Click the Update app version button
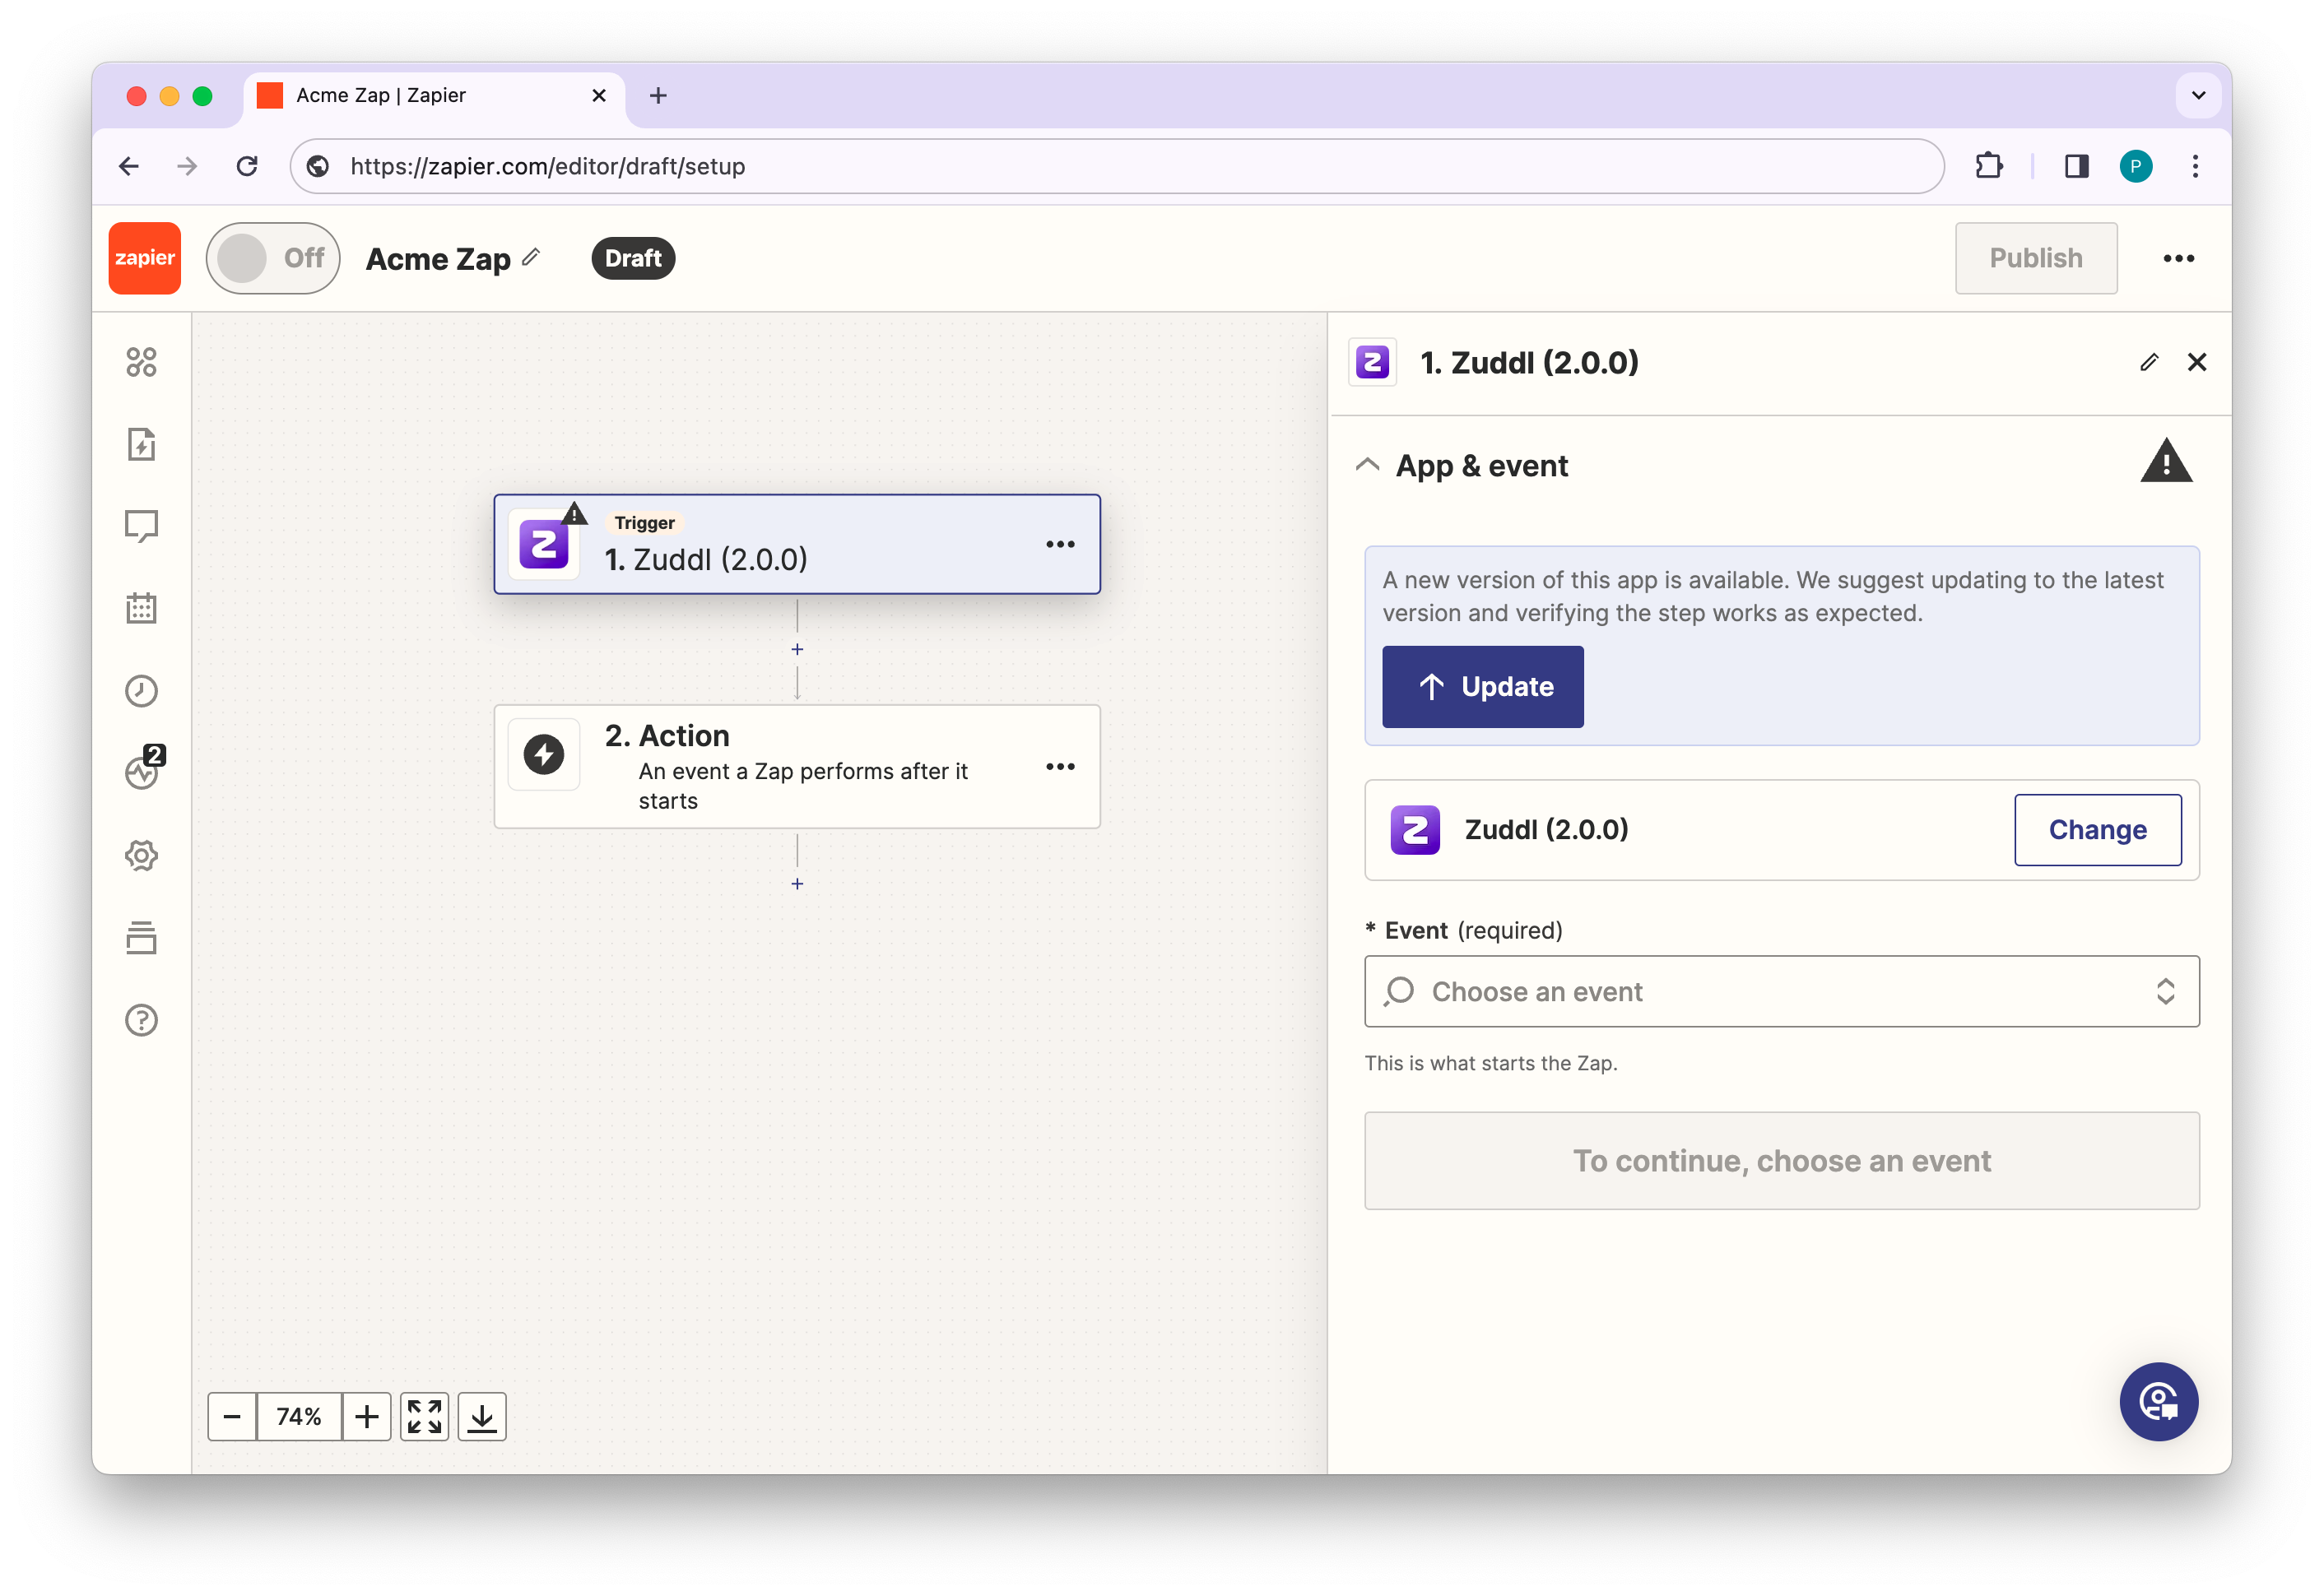Viewport: 2324px width, 1596px height. (1483, 687)
